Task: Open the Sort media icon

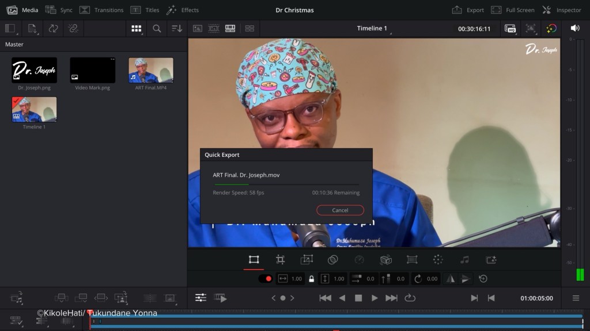Action: point(177,28)
